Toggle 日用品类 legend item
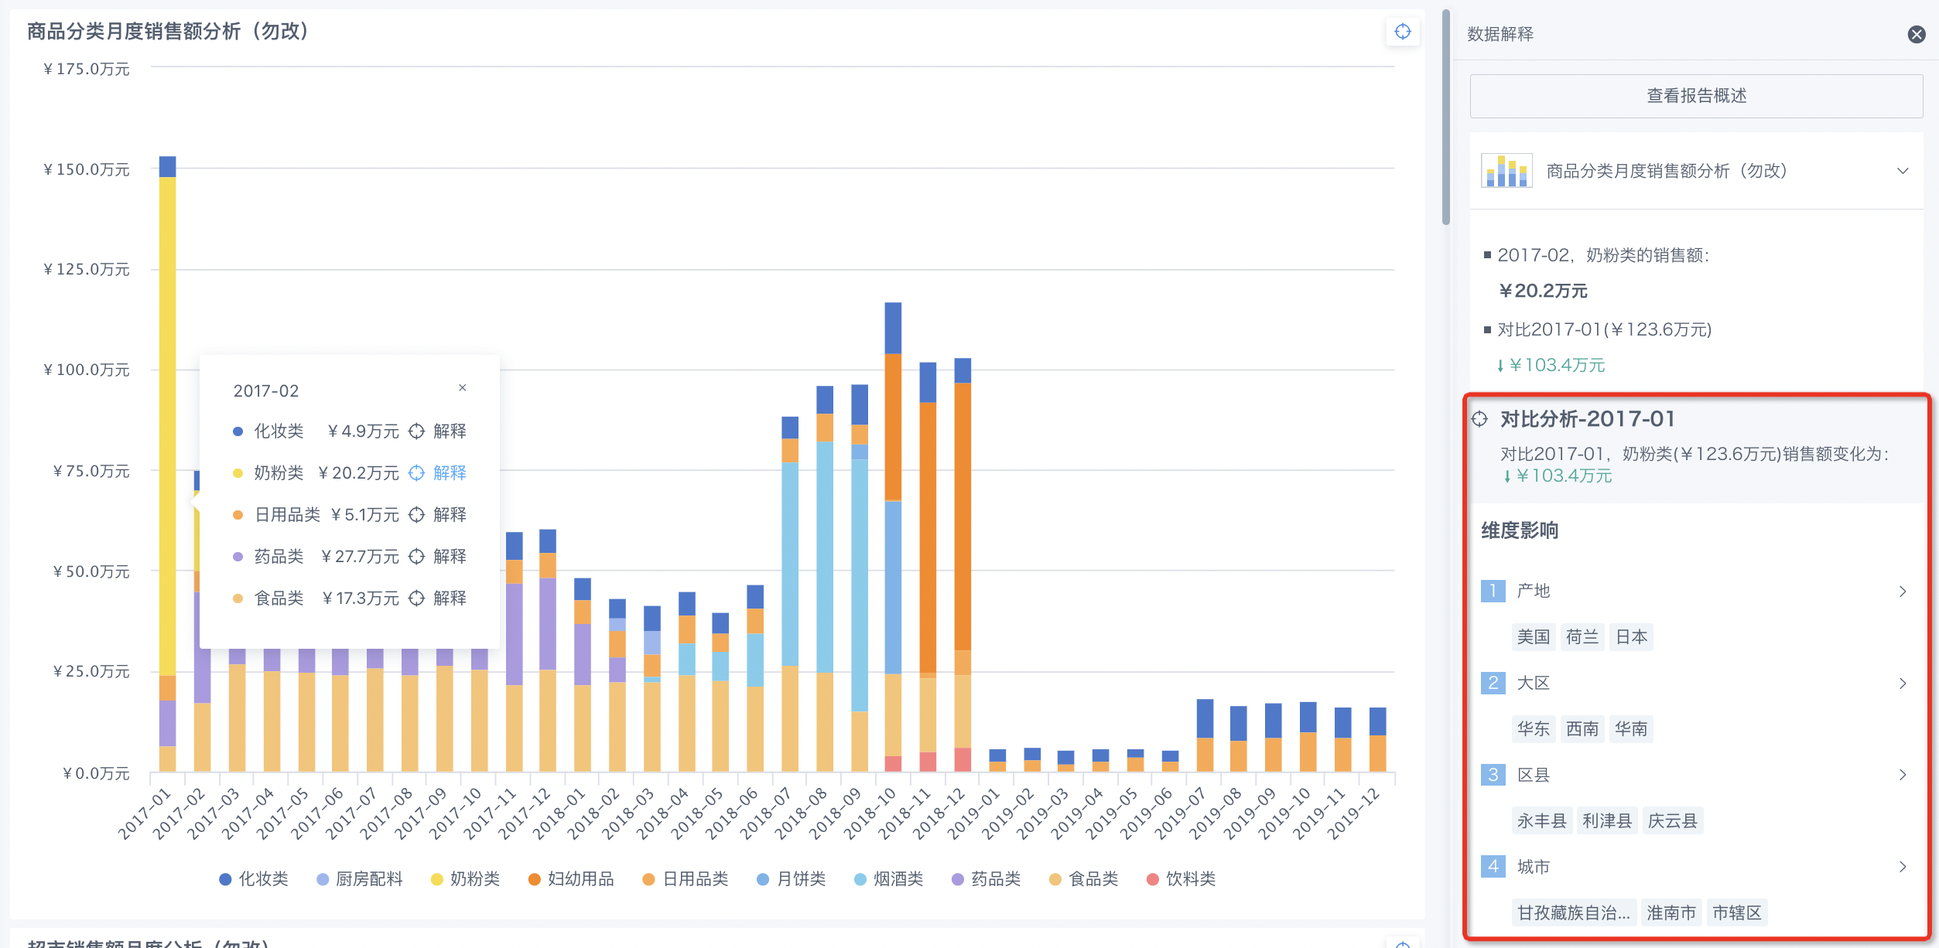 (686, 879)
